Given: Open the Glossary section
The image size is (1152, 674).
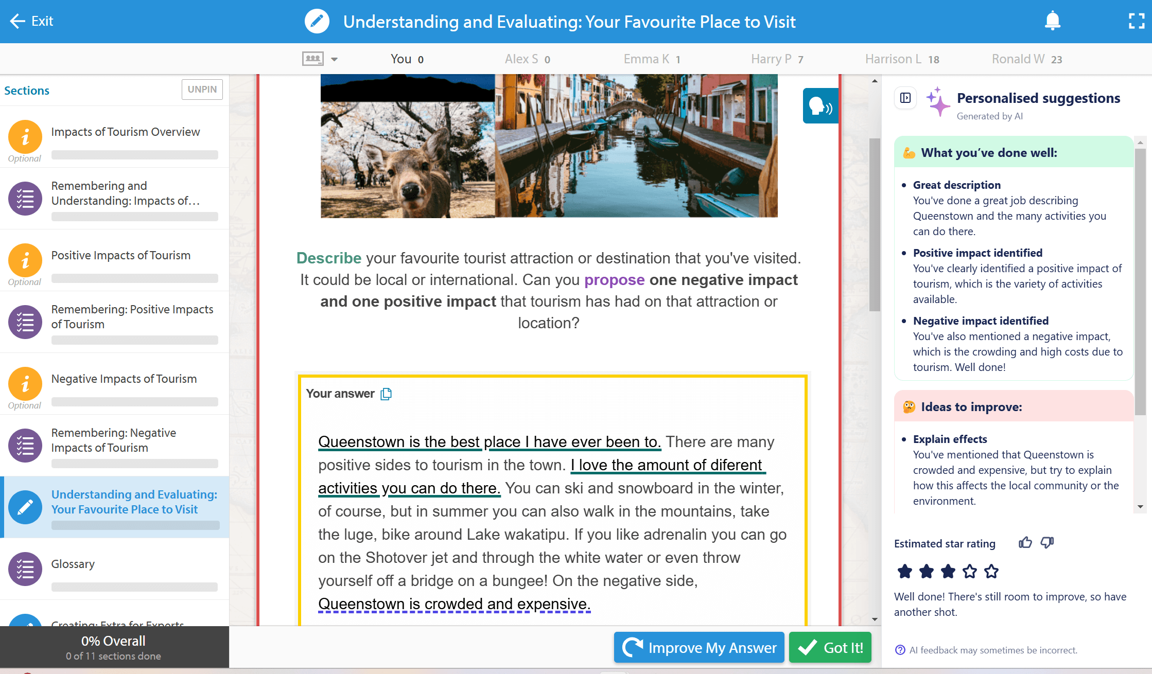Looking at the screenshot, I should (x=73, y=564).
